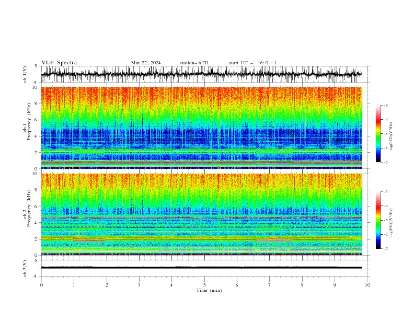This screenshot has height=320, width=414.
Task: Click the "8" tick on time axis
Action: click(302, 285)
